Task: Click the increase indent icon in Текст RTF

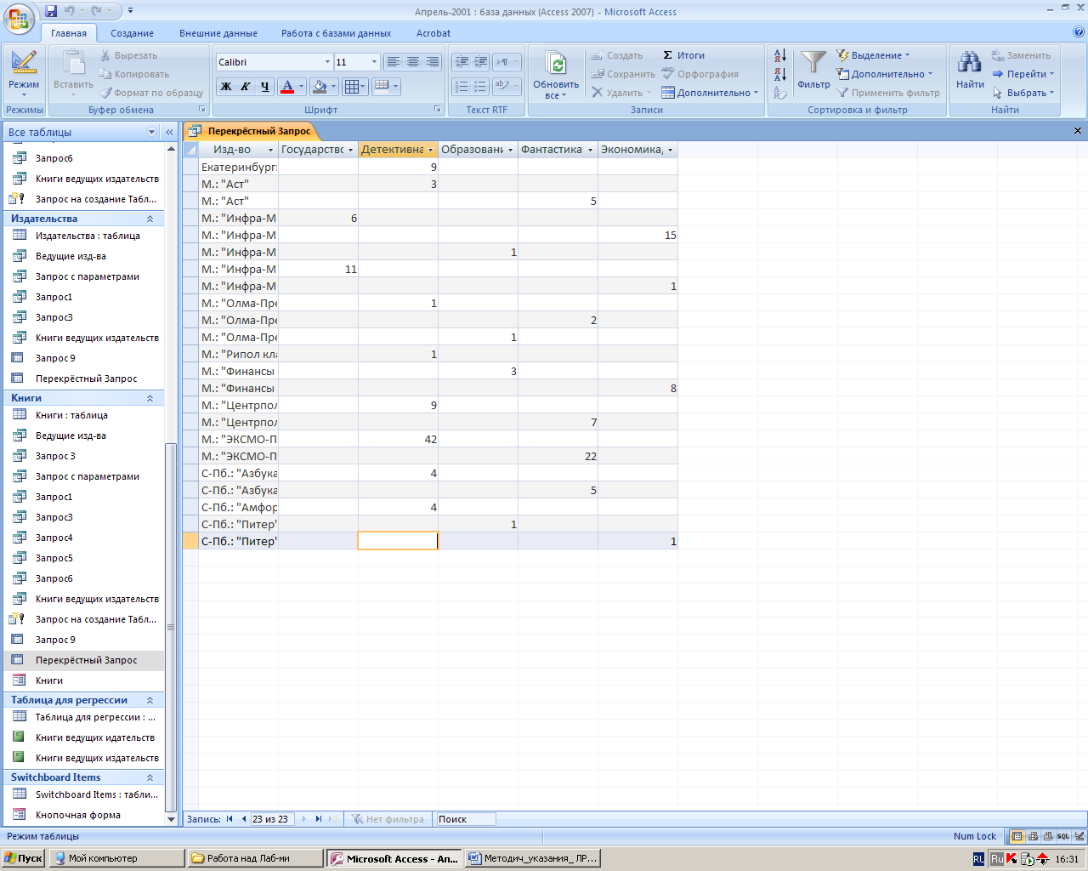Action: pos(481,62)
